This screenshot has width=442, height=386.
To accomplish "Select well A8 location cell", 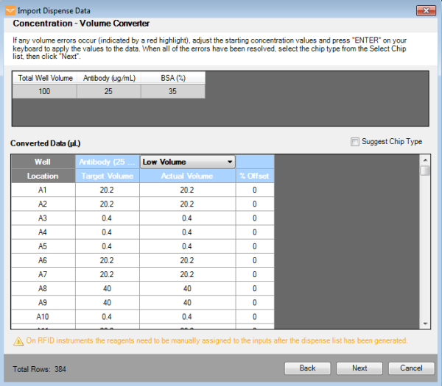I will tap(43, 288).
